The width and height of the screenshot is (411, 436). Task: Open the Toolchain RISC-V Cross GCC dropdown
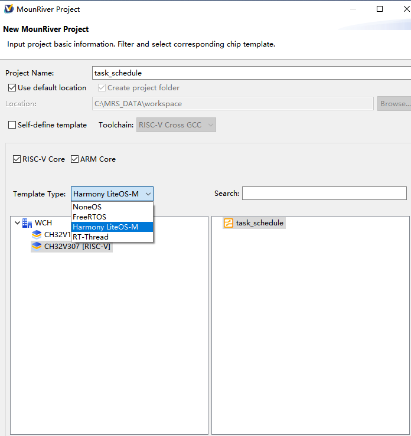(176, 125)
